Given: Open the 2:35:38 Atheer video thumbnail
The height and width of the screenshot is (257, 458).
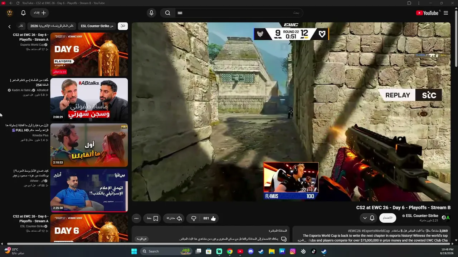Looking at the screenshot, I should (x=89, y=190).
